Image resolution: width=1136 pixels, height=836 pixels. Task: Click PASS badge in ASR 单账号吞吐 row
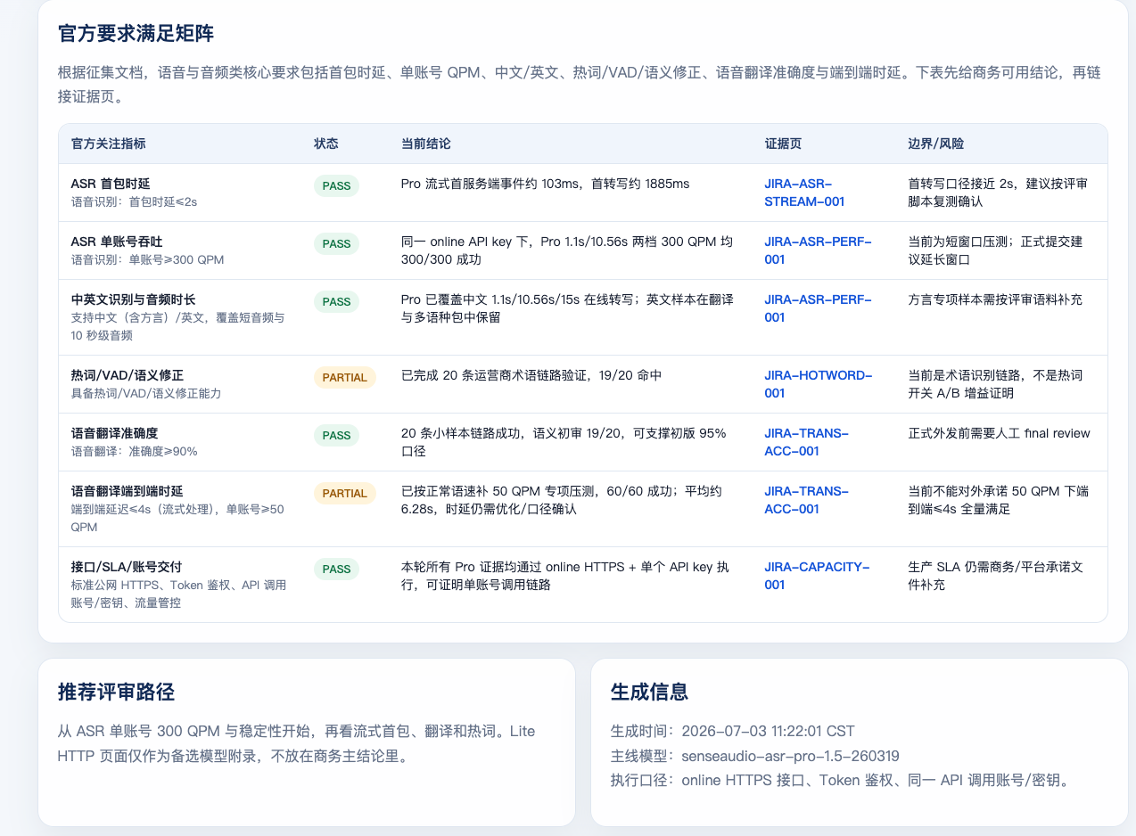pos(336,243)
